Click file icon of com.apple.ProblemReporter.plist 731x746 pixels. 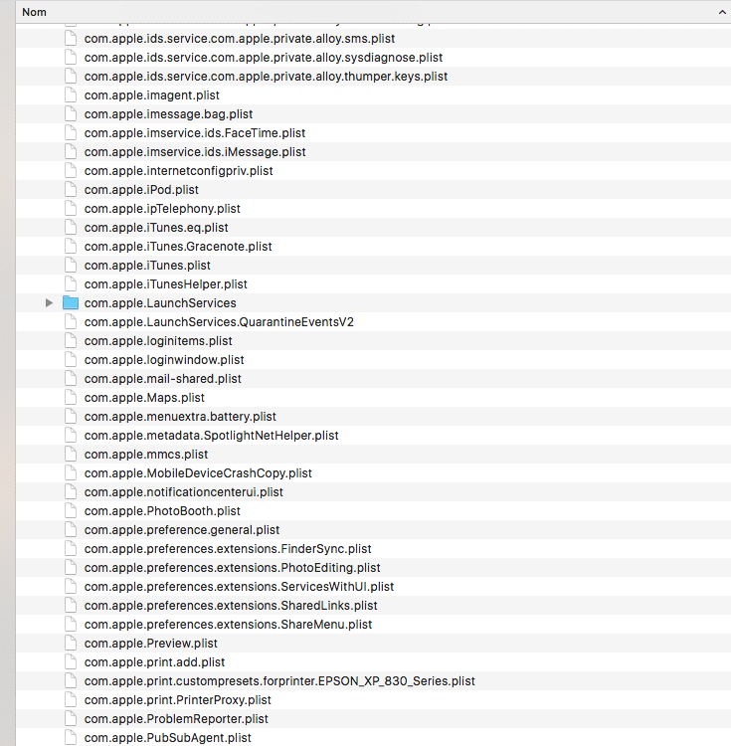tap(71, 719)
